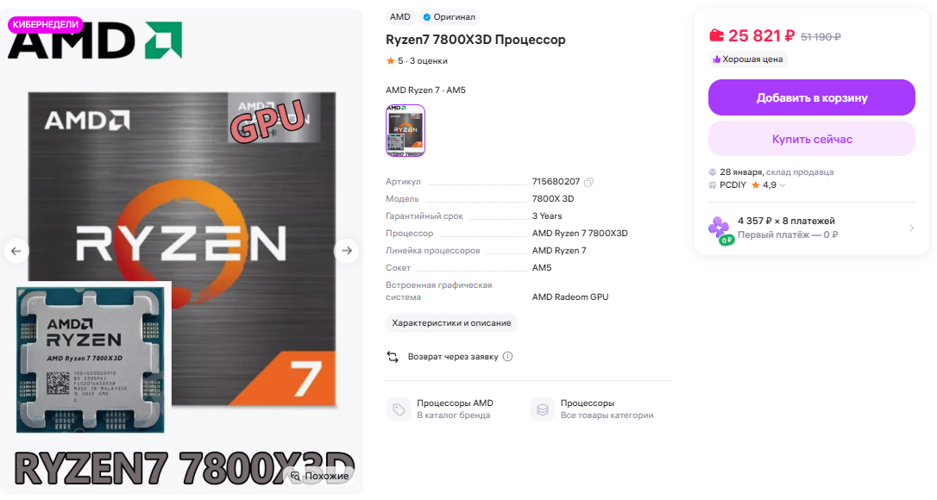
Task: Click Купить сейчас button
Action: point(812,139)
